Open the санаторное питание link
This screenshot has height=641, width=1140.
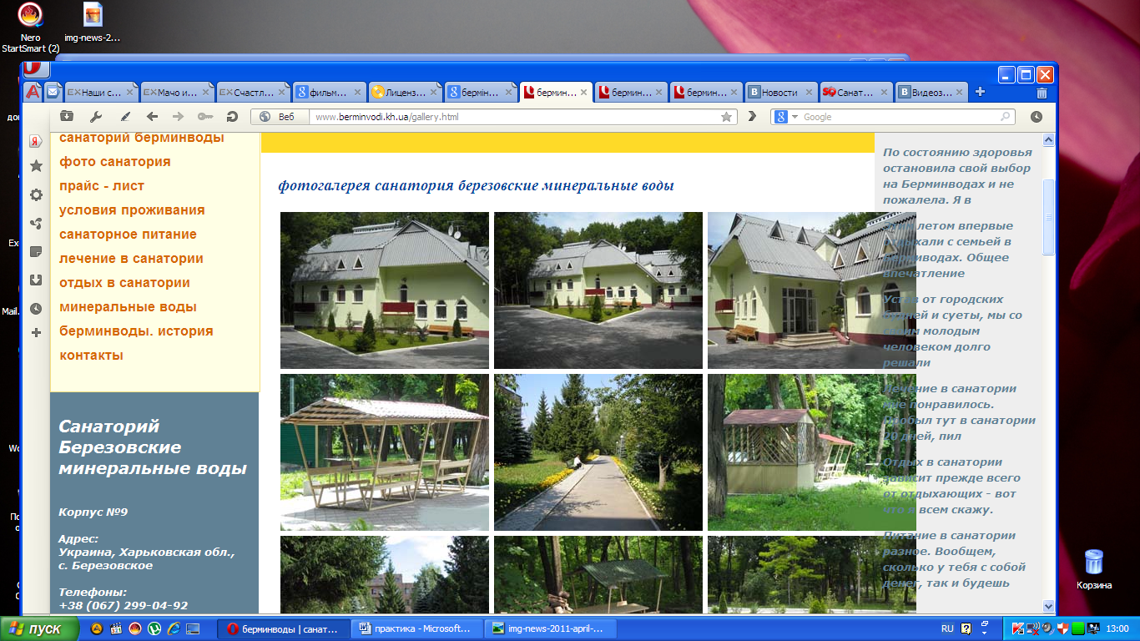click(128, 234)
